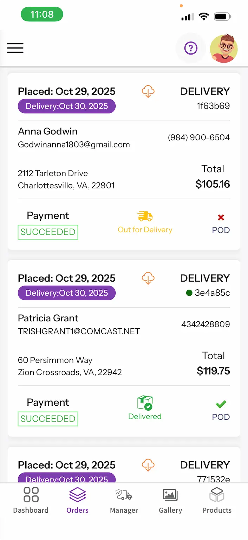Go to the Manager tab
This screenshot has width=248, height=540.
coord(124,500)
